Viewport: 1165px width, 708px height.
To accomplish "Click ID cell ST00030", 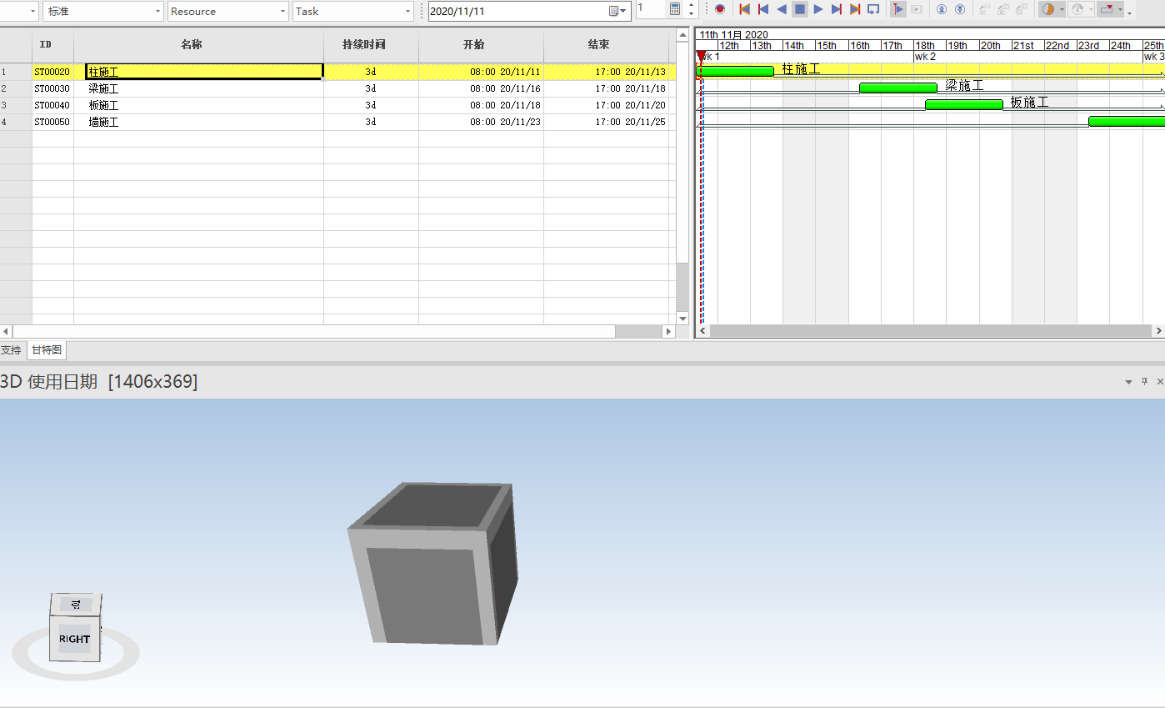I will 52,88.
